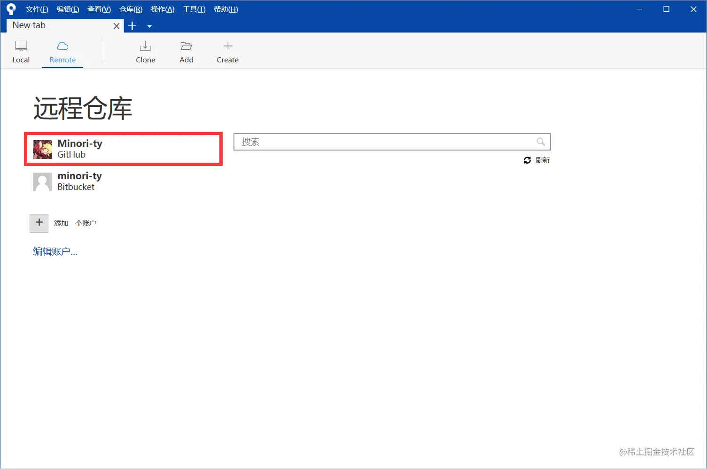Open the 编辑(E) menu
This screenshot has width=707, height=469.
coord(68,9)
